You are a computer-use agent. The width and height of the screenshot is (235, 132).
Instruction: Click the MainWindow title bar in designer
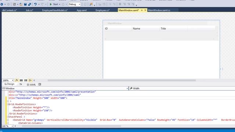coord(161,23)
